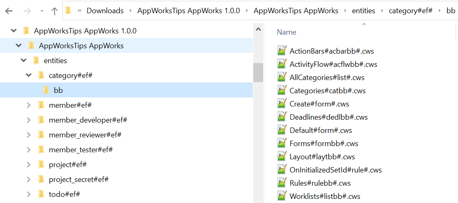The width and height of the screenshot is (458, 203).
Task: Click the Up one level arrow
Action: click(54, 11)
